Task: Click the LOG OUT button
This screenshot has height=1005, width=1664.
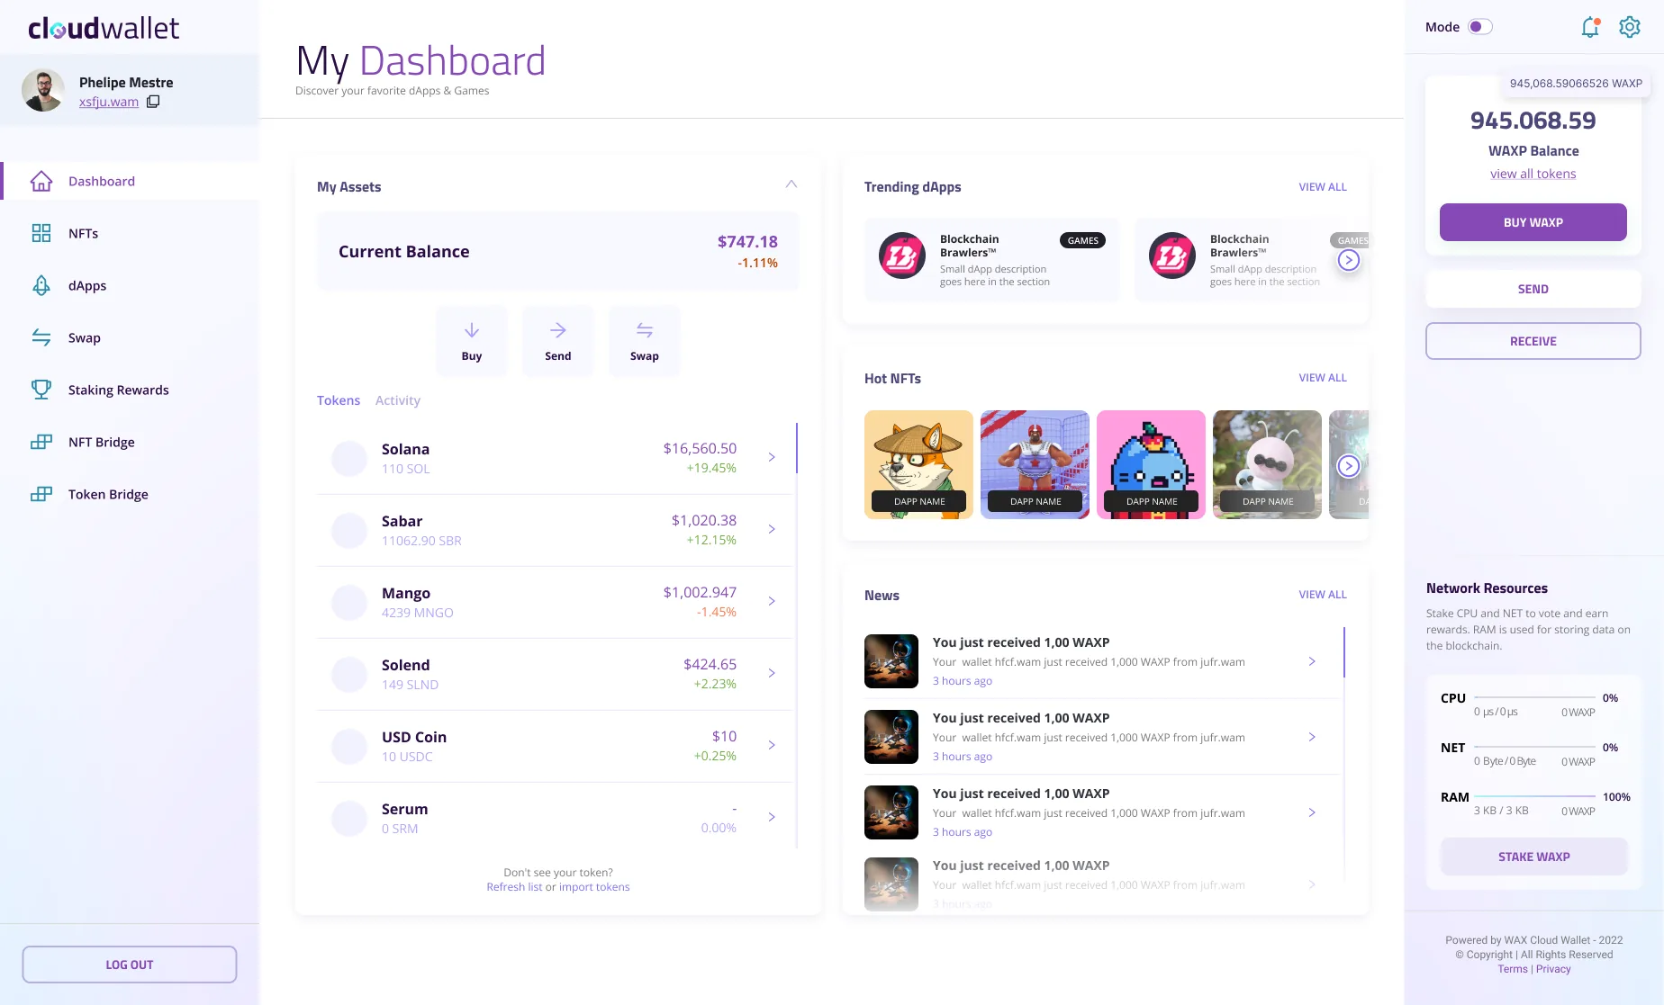Action: [x=130, y=965]
